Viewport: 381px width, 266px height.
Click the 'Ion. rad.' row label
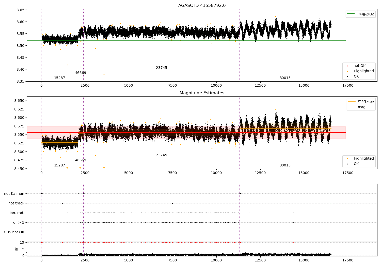(x=17, y=213)
